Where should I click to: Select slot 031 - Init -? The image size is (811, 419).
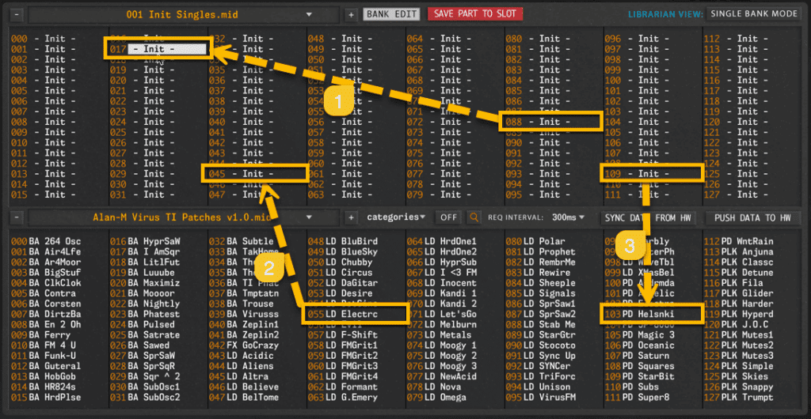pyautogui.click(x=143, y=194)
